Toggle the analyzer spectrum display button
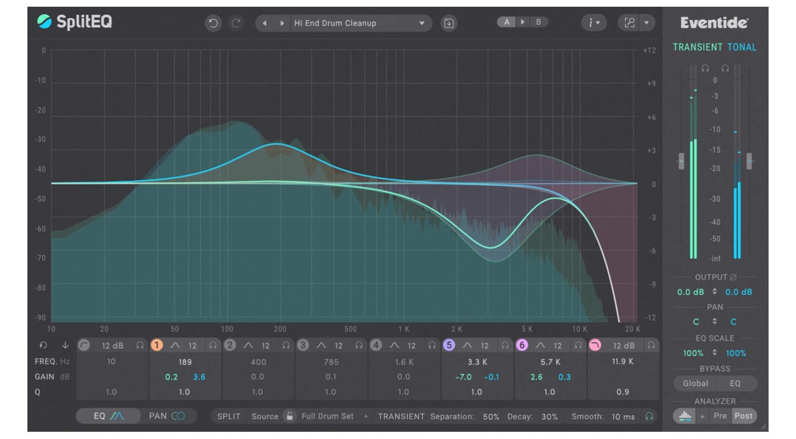The height and width of the screenshot is (439, 796). click(685, 416)
